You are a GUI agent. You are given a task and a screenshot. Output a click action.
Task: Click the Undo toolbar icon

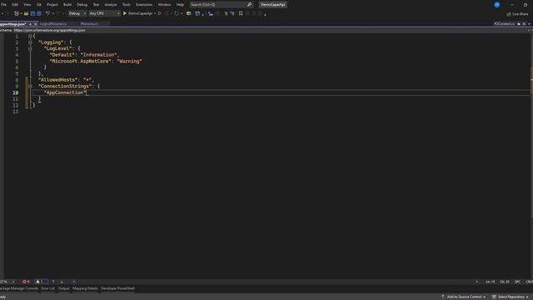click(48, 13)
